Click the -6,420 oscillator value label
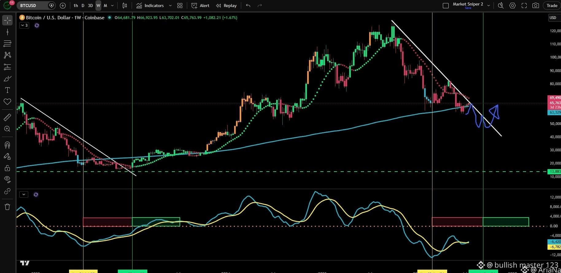Viewport: 561px width, 273px height. (x=554, y=242)
